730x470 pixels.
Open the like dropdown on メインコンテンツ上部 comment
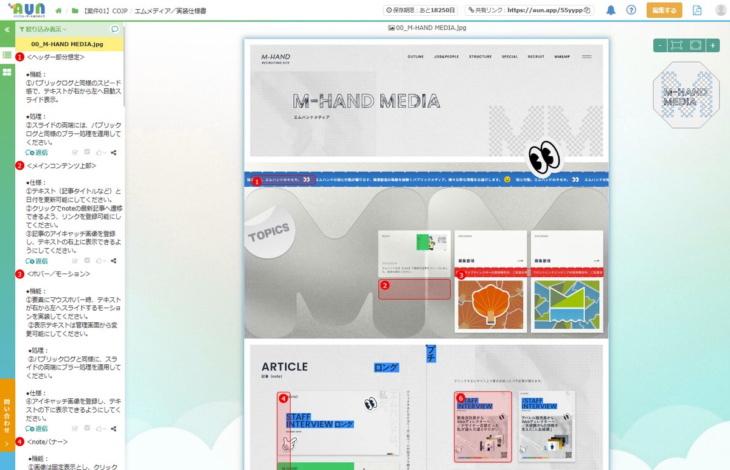(101, 261)
